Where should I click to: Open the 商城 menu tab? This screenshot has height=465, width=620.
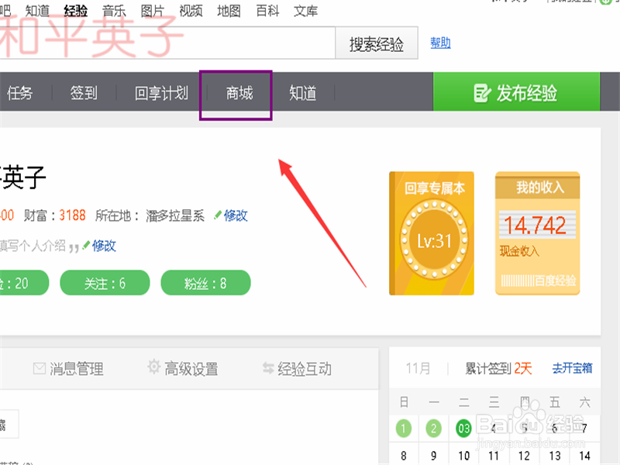click(239, 93)
